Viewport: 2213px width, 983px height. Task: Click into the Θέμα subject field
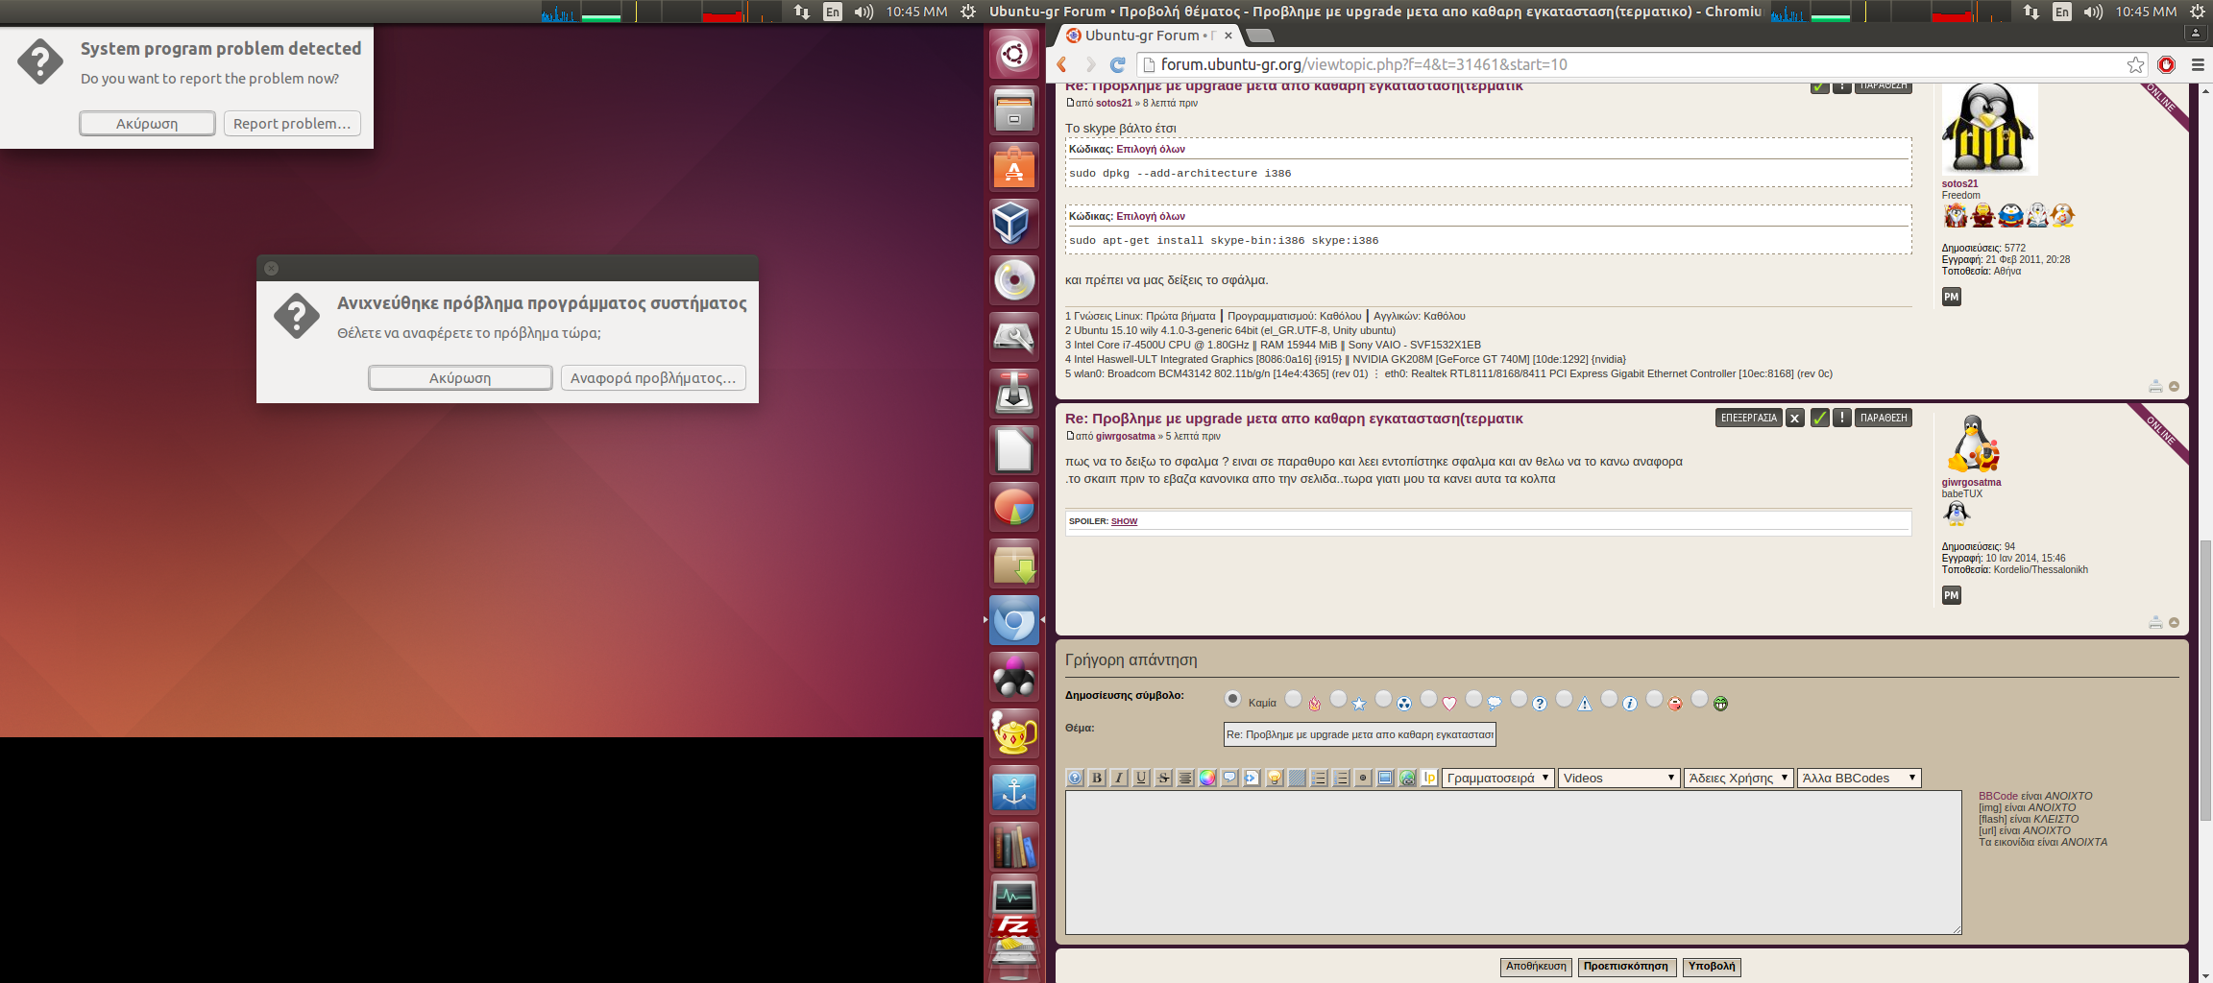click(x=1359, y=734)
